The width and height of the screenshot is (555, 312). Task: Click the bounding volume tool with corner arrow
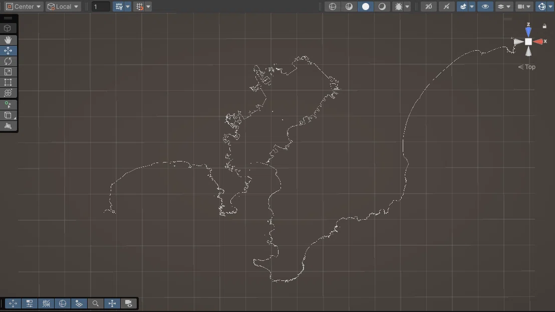tap(8, 115)
